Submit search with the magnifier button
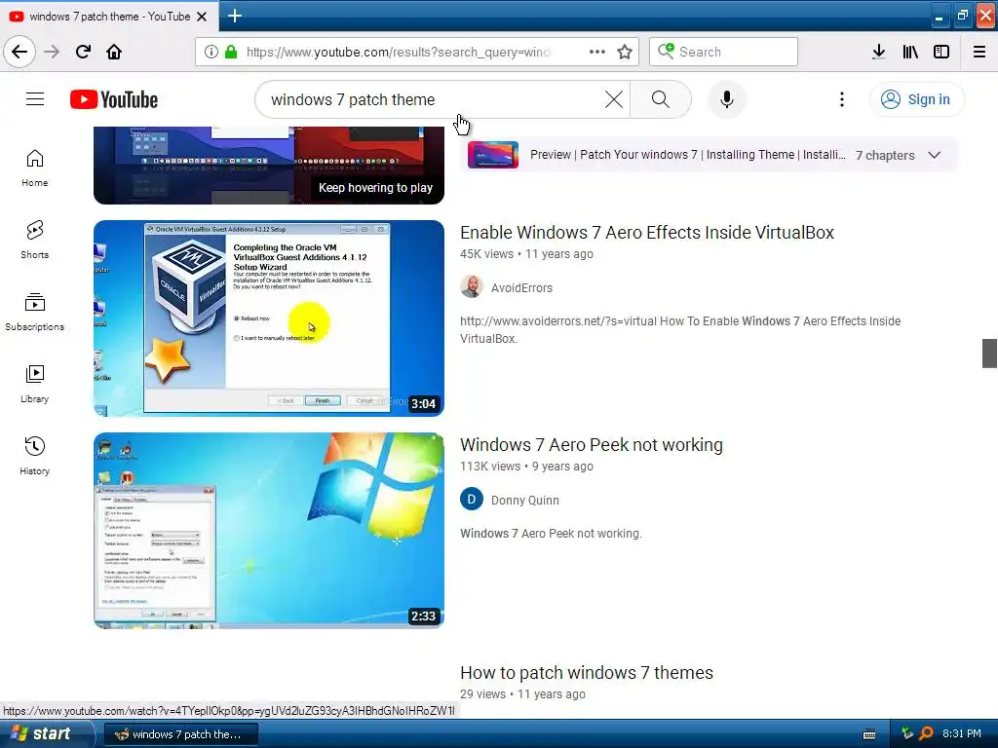The image size is (998, 748). coord(661,99)
